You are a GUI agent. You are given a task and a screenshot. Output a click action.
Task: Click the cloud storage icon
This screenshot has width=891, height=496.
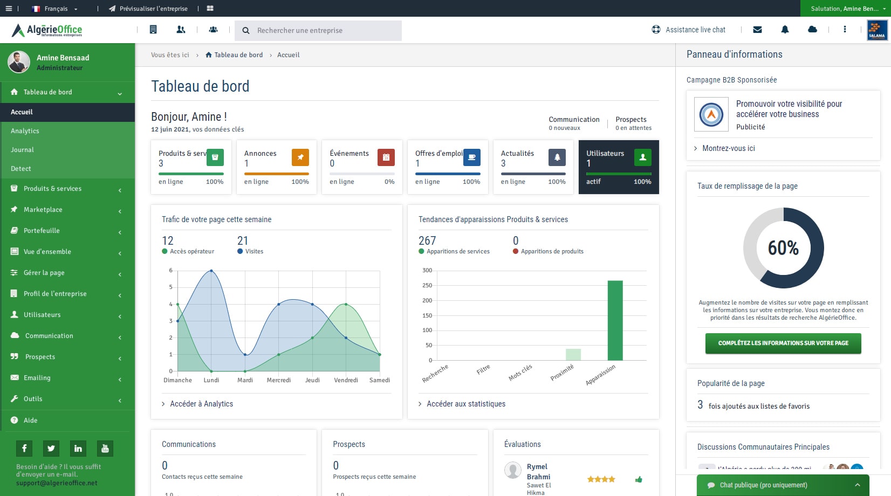coord(812,30)
